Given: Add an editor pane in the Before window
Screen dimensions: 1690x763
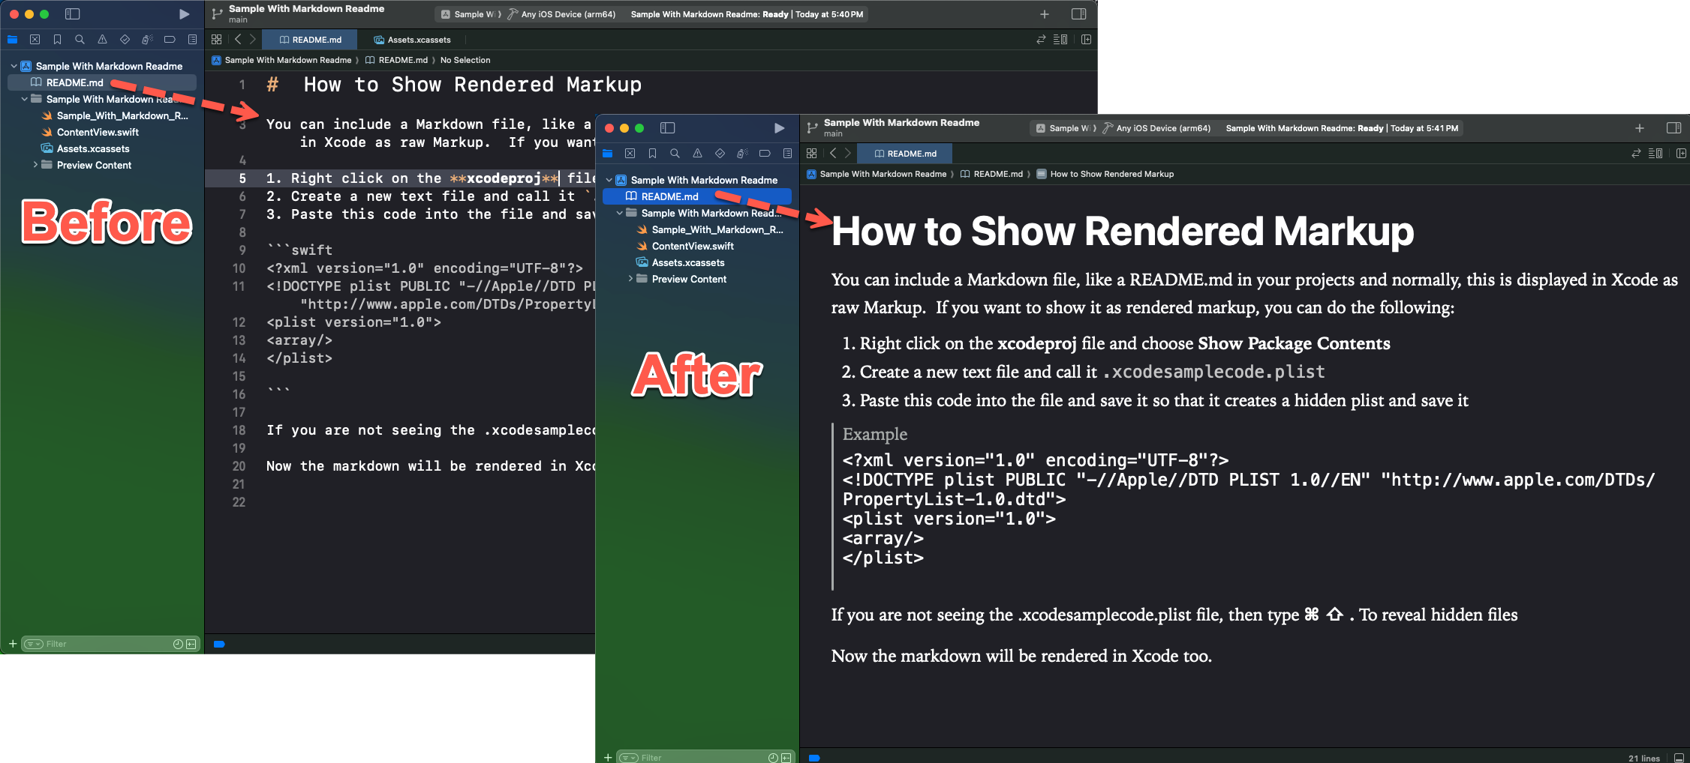Looking at the screenshot, I should coord(1086,40).
